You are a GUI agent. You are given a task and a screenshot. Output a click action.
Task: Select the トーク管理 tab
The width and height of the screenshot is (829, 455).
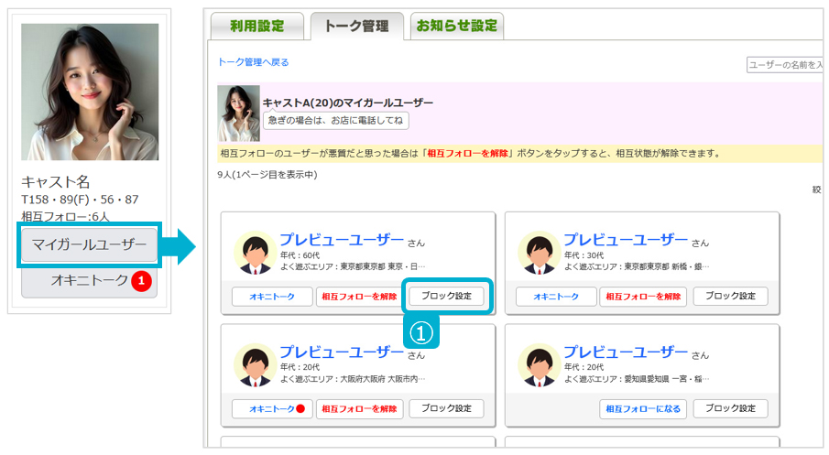[356, 26]
